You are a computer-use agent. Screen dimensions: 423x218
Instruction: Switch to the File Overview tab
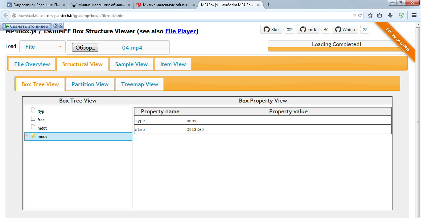coord(32,64)
